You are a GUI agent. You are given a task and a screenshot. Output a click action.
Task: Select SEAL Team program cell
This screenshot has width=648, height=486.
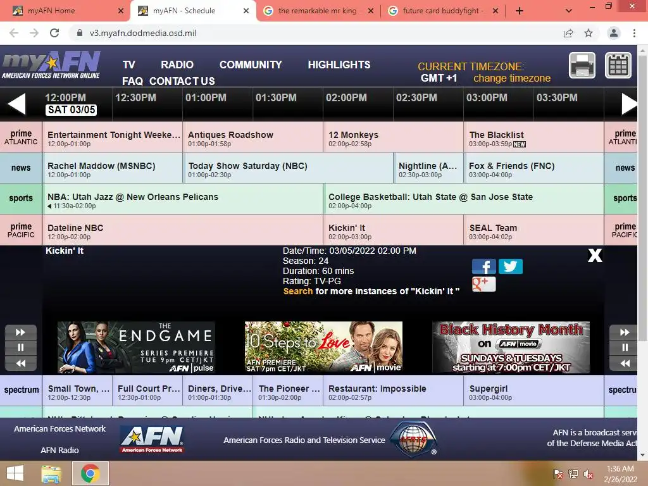pos(534,230)
